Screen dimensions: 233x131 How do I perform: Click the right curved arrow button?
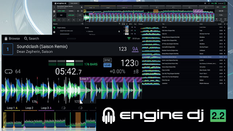click(x=74, y=20)
